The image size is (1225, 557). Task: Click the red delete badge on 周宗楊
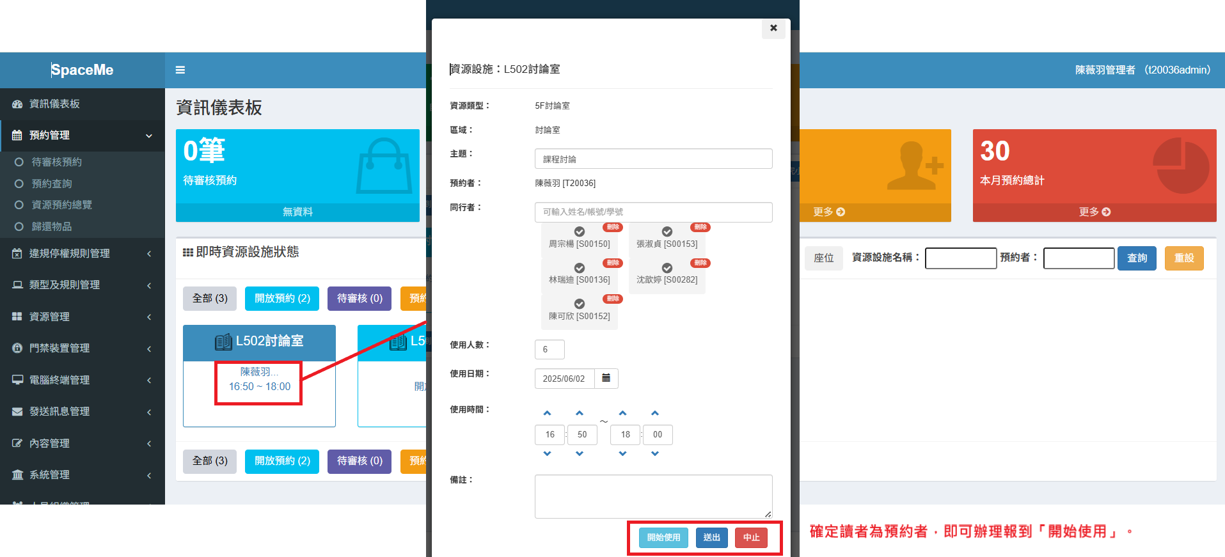[613, 227]
